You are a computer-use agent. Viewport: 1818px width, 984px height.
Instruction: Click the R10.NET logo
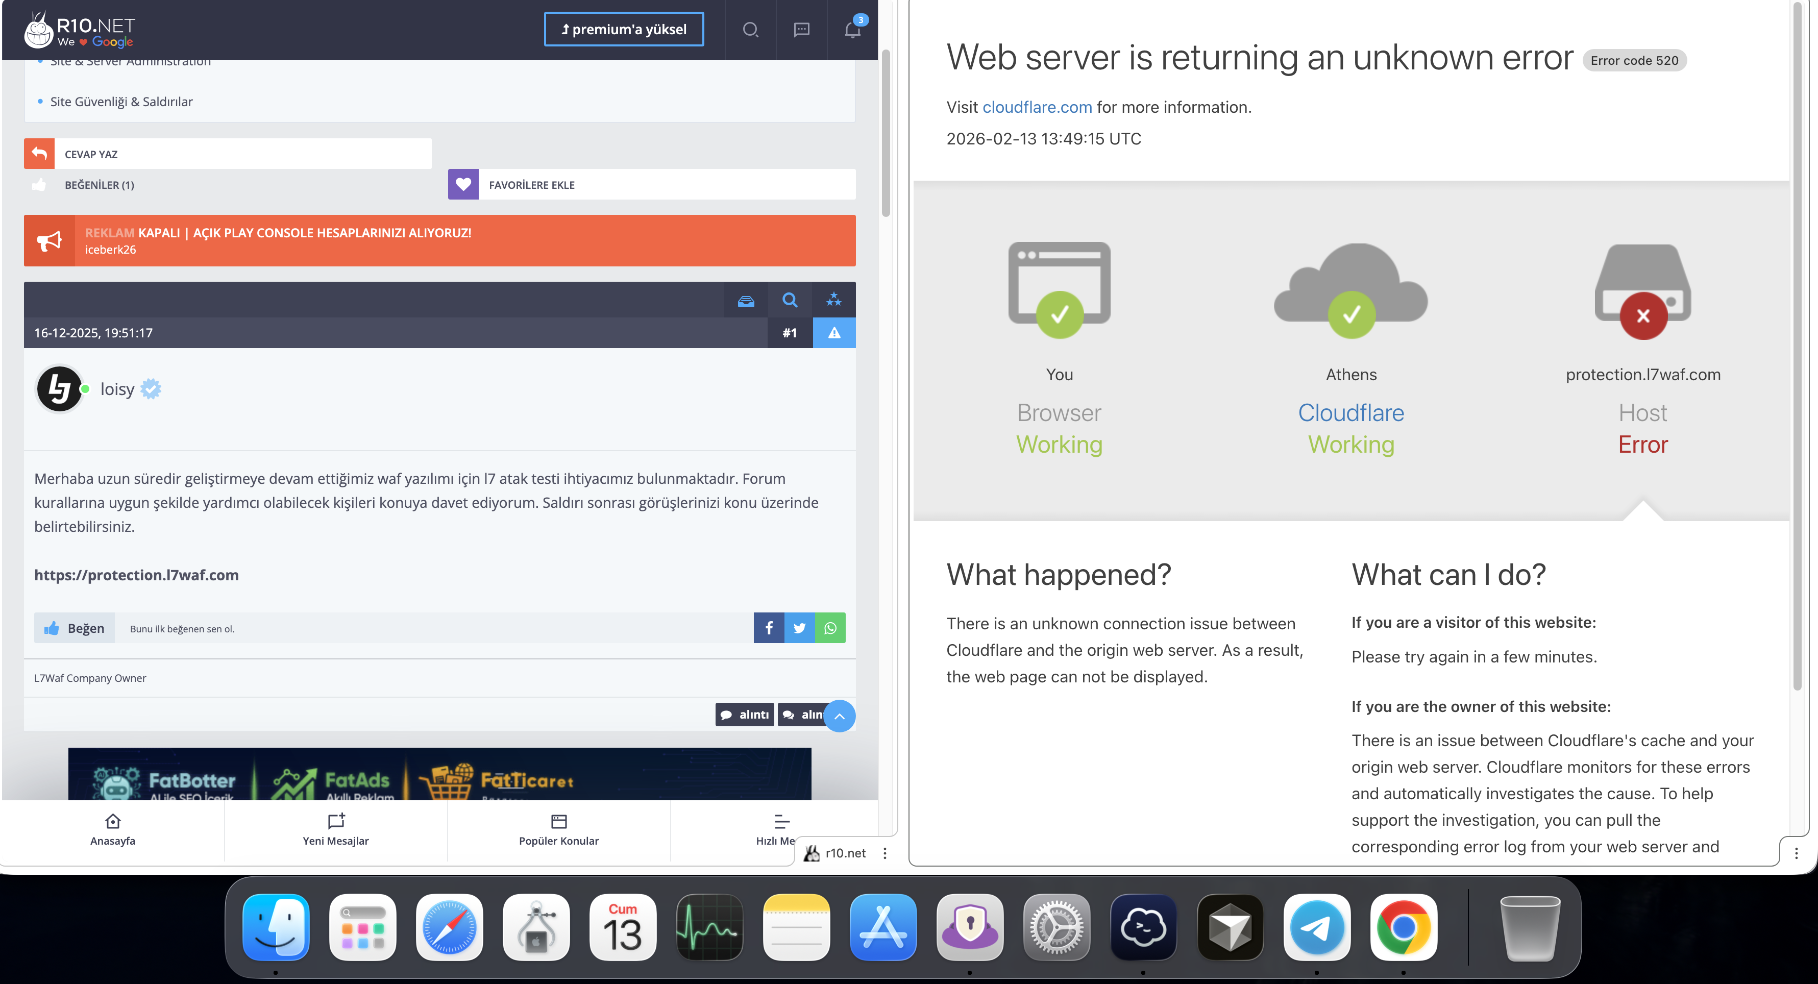(x=79, y=30)
